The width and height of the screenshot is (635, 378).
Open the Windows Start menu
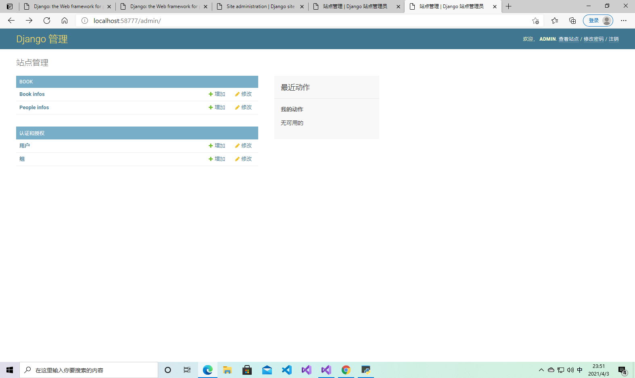click(x=10, y=370)
